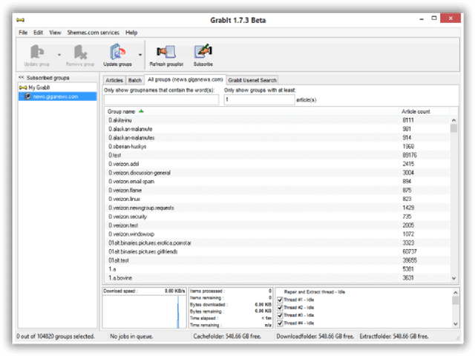Toggle Thread #2 checkbox

point(281,308)
